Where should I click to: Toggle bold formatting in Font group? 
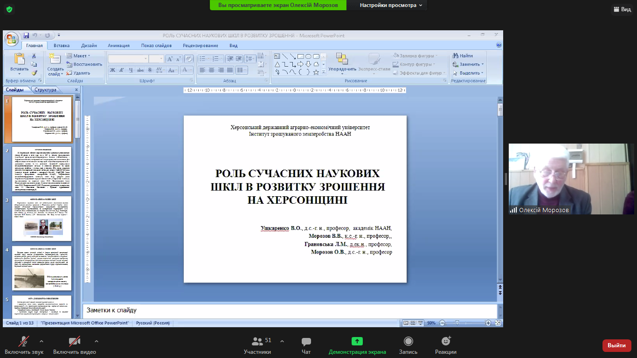point(112,70)
